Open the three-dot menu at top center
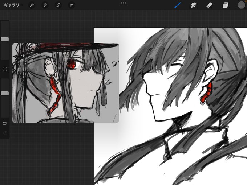 123,3
